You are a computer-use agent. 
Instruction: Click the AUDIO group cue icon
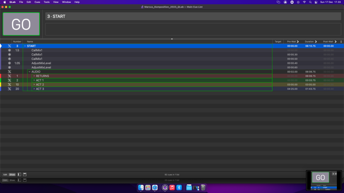click(9, 72)
